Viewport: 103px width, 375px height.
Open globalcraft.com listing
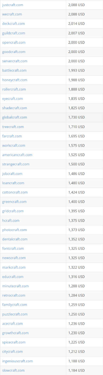click(x=15, y=117)
